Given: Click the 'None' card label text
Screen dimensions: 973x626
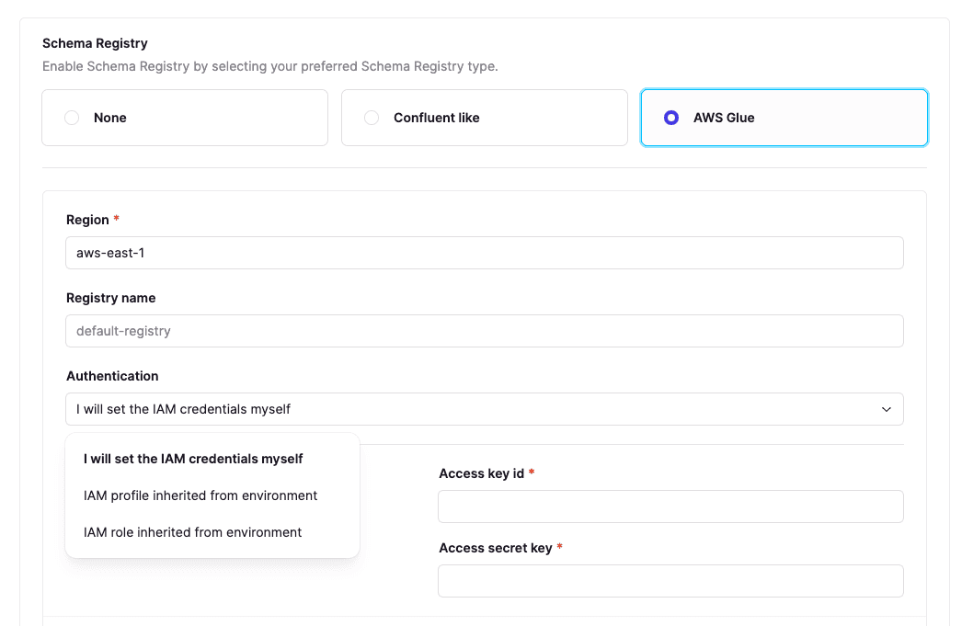Looking at the screenshot, I should [110, 118].
